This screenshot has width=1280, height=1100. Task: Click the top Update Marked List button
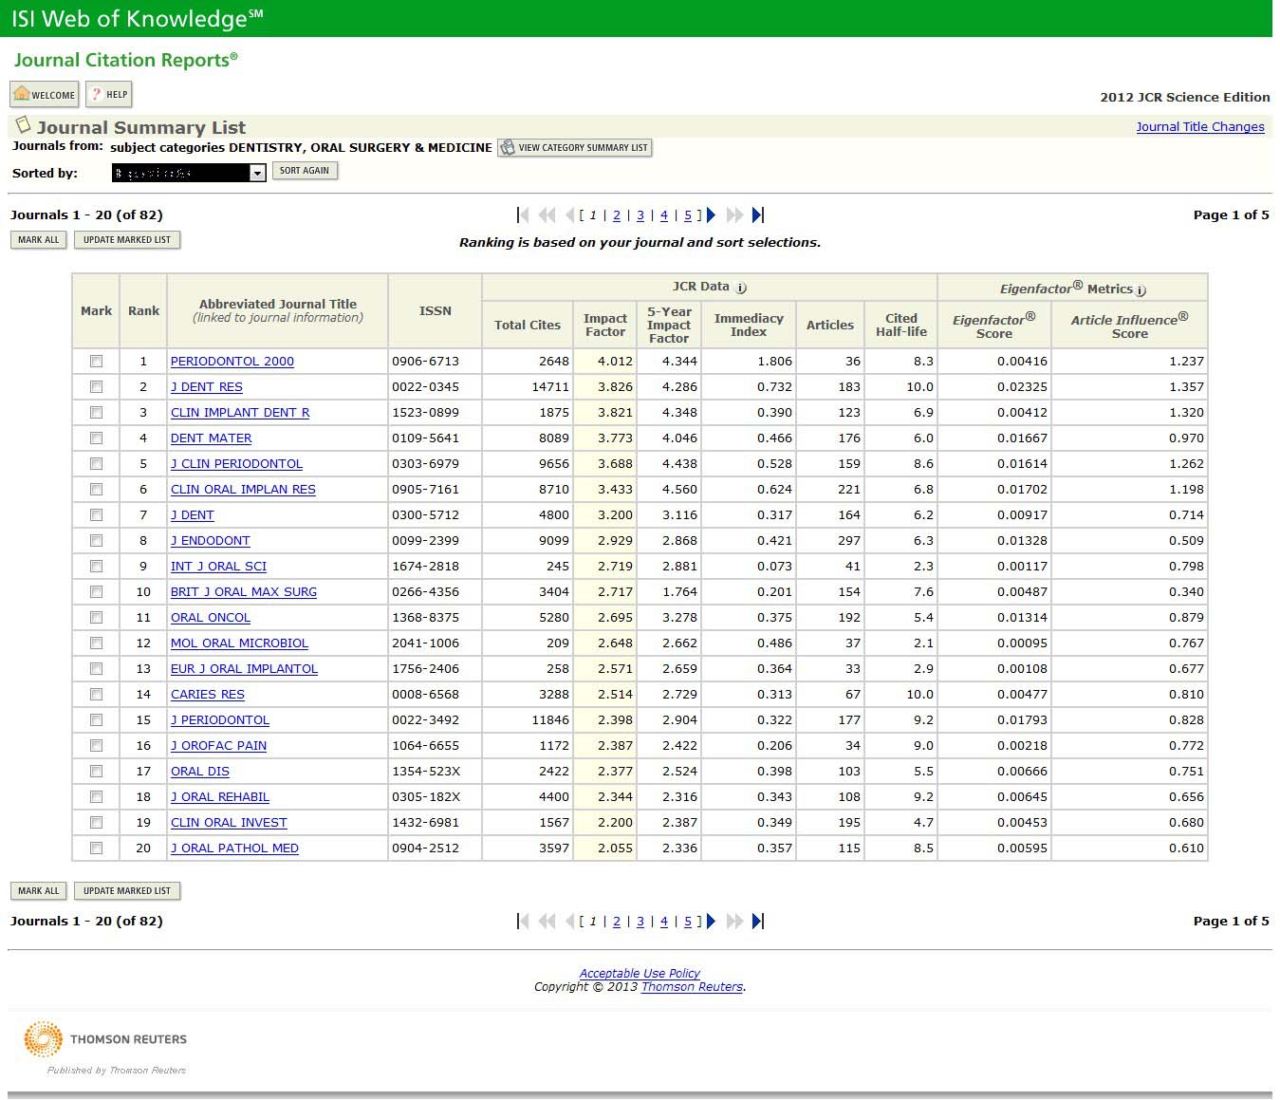coord(127,240)
